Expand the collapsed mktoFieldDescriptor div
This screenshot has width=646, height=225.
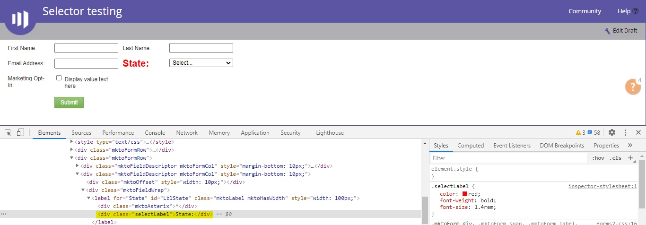pyautogui.click(x=78, y=166)
